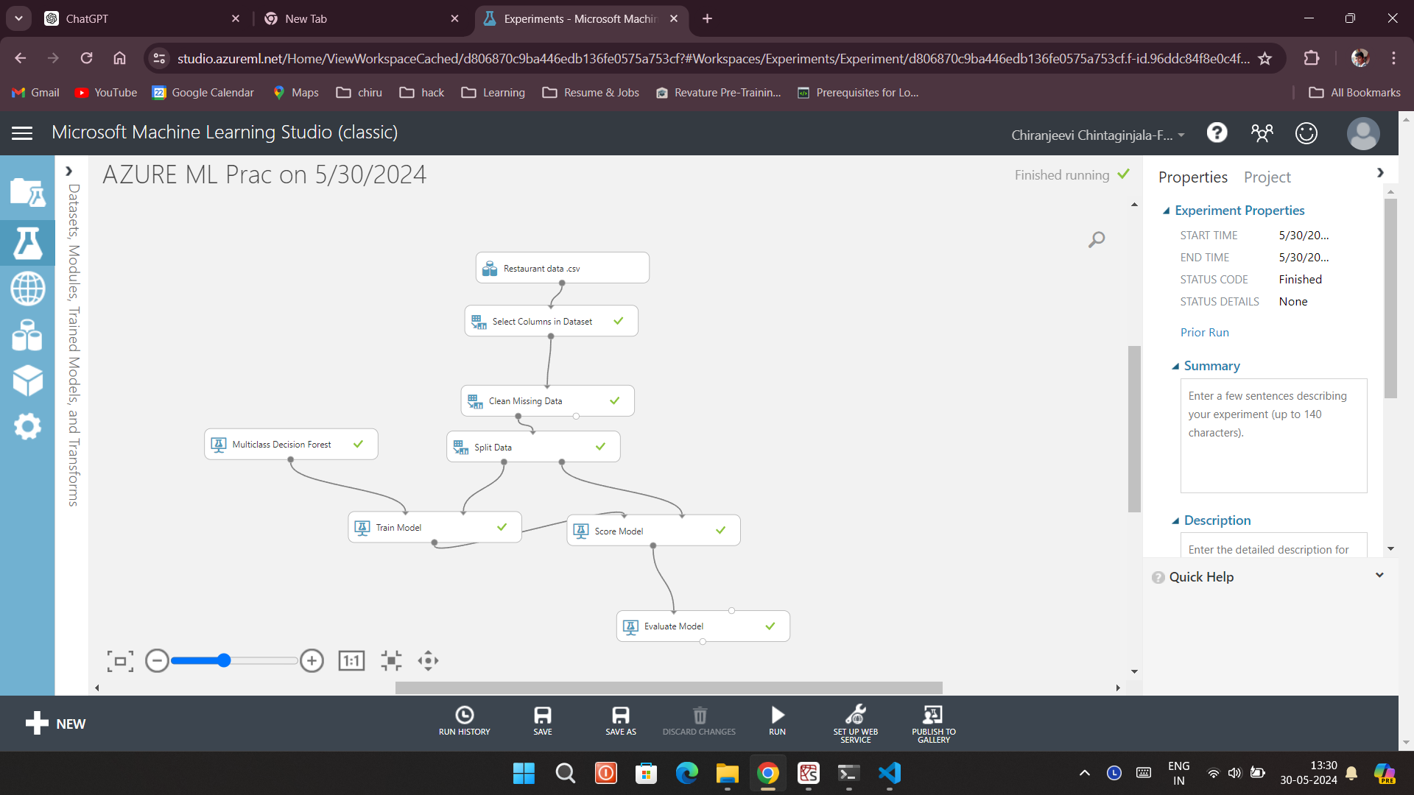Reload the page
1414x795 pixels.
click(86, 58)
